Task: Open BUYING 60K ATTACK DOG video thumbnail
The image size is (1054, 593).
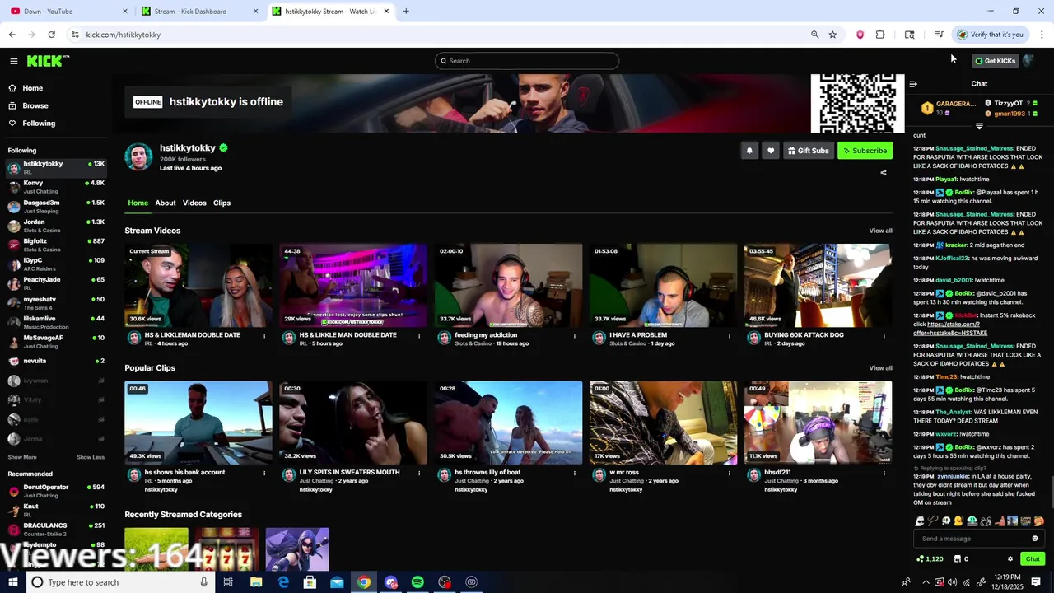Action: 818,285
